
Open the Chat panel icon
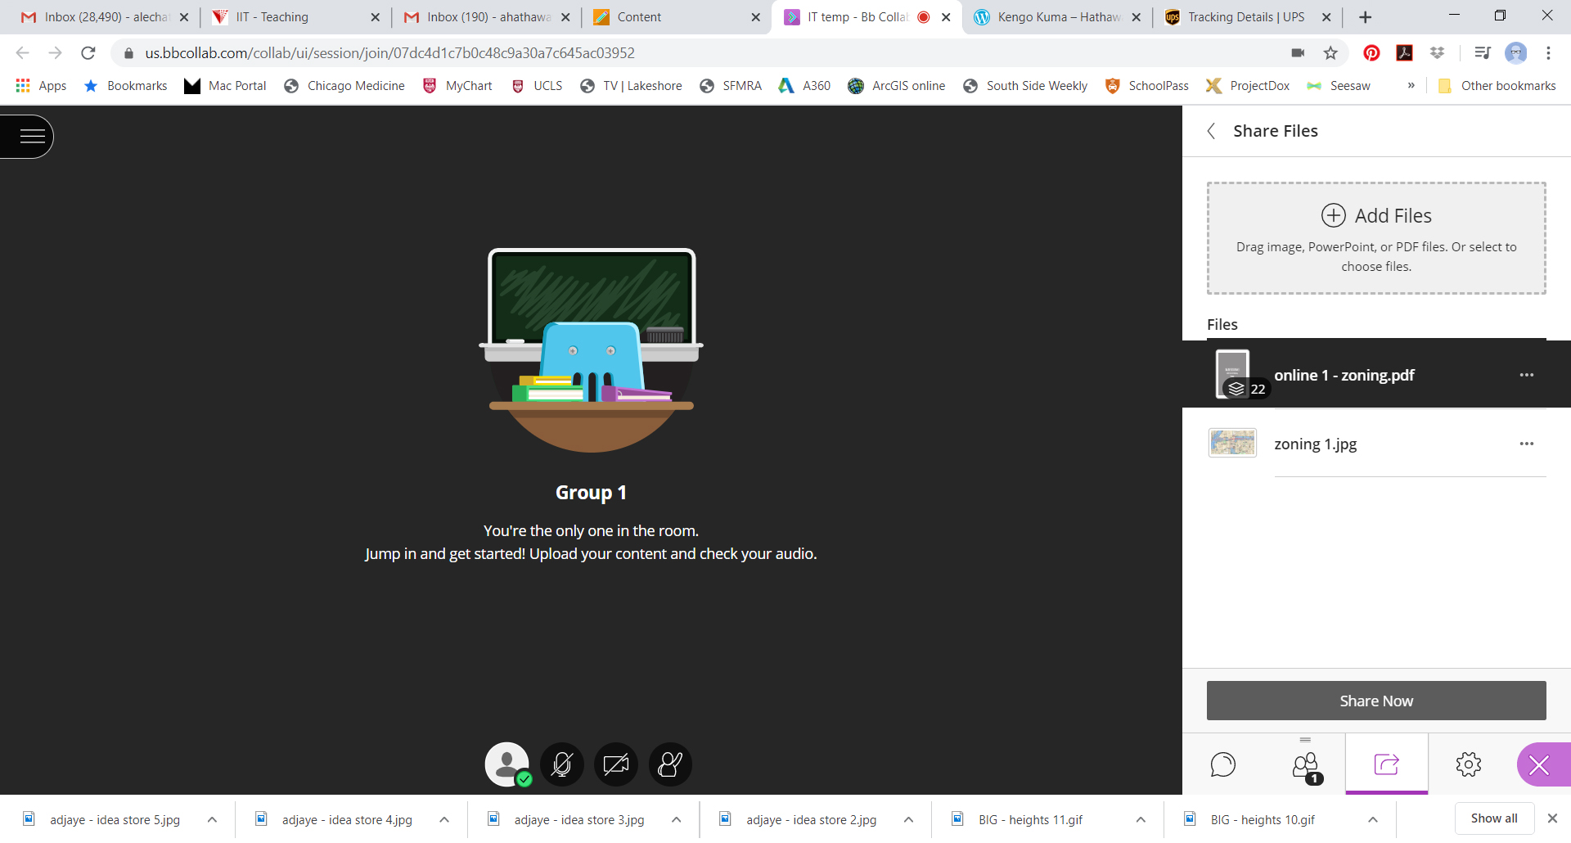[1222, 764]
